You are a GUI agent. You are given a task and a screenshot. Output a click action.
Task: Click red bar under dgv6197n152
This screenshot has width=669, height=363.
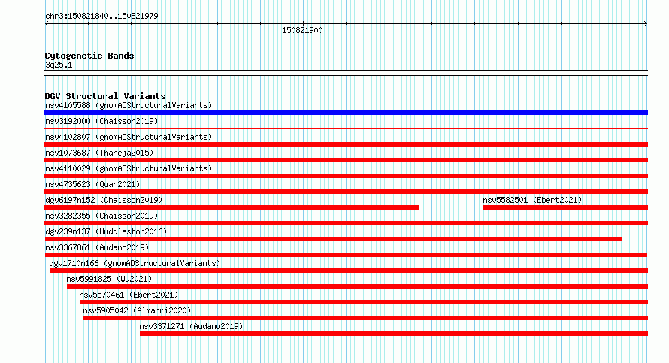point(232,207)
